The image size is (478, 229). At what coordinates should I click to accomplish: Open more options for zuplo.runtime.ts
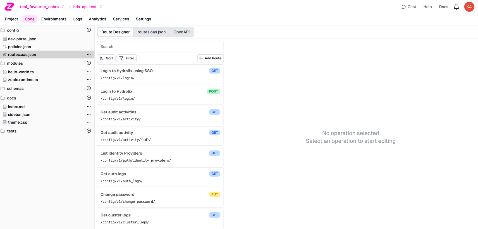tap(89, 80)
